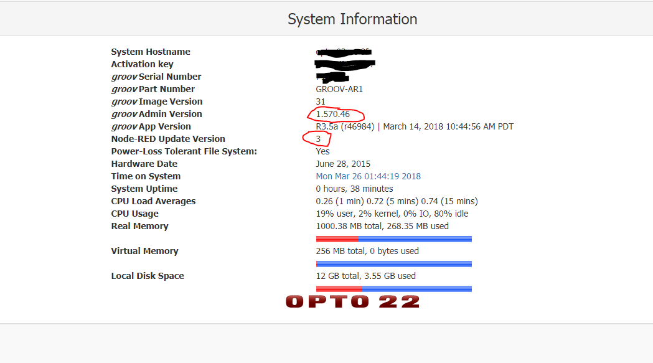The image size is (653, 363).
Task: Select the Image Version value 31
Action: coord(320,101)
